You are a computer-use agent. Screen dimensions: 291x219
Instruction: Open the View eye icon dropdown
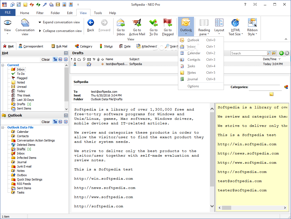click(7, 27)
